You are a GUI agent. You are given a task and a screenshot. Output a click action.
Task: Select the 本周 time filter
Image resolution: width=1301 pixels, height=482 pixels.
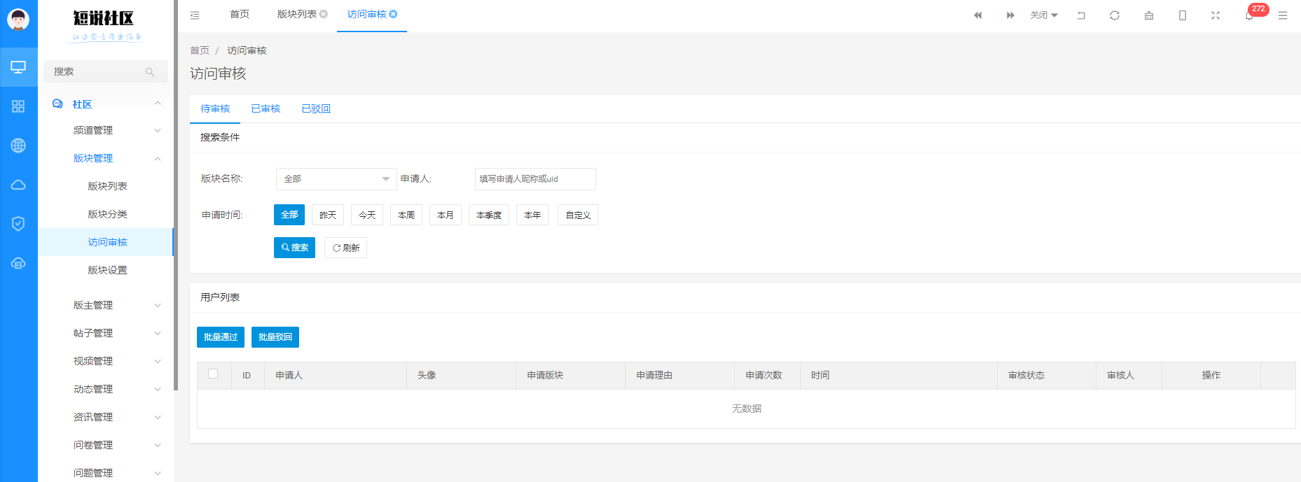point(406,215)
